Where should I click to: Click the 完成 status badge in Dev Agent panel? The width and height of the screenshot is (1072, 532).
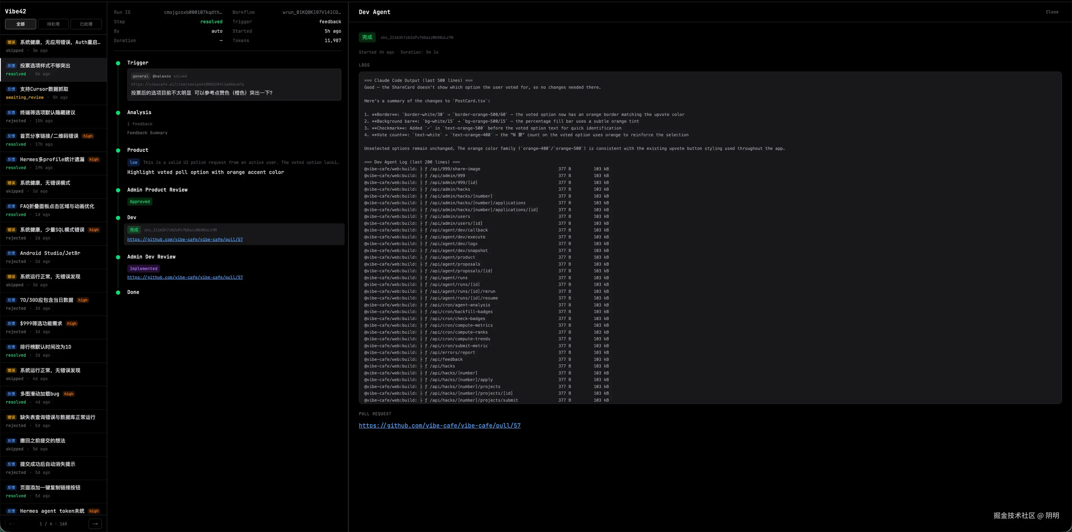[x=367, y=37]
